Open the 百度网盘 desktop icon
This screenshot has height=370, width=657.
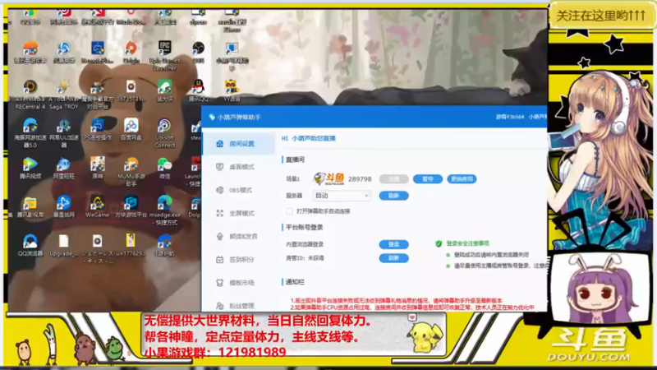tap(131, 129)
